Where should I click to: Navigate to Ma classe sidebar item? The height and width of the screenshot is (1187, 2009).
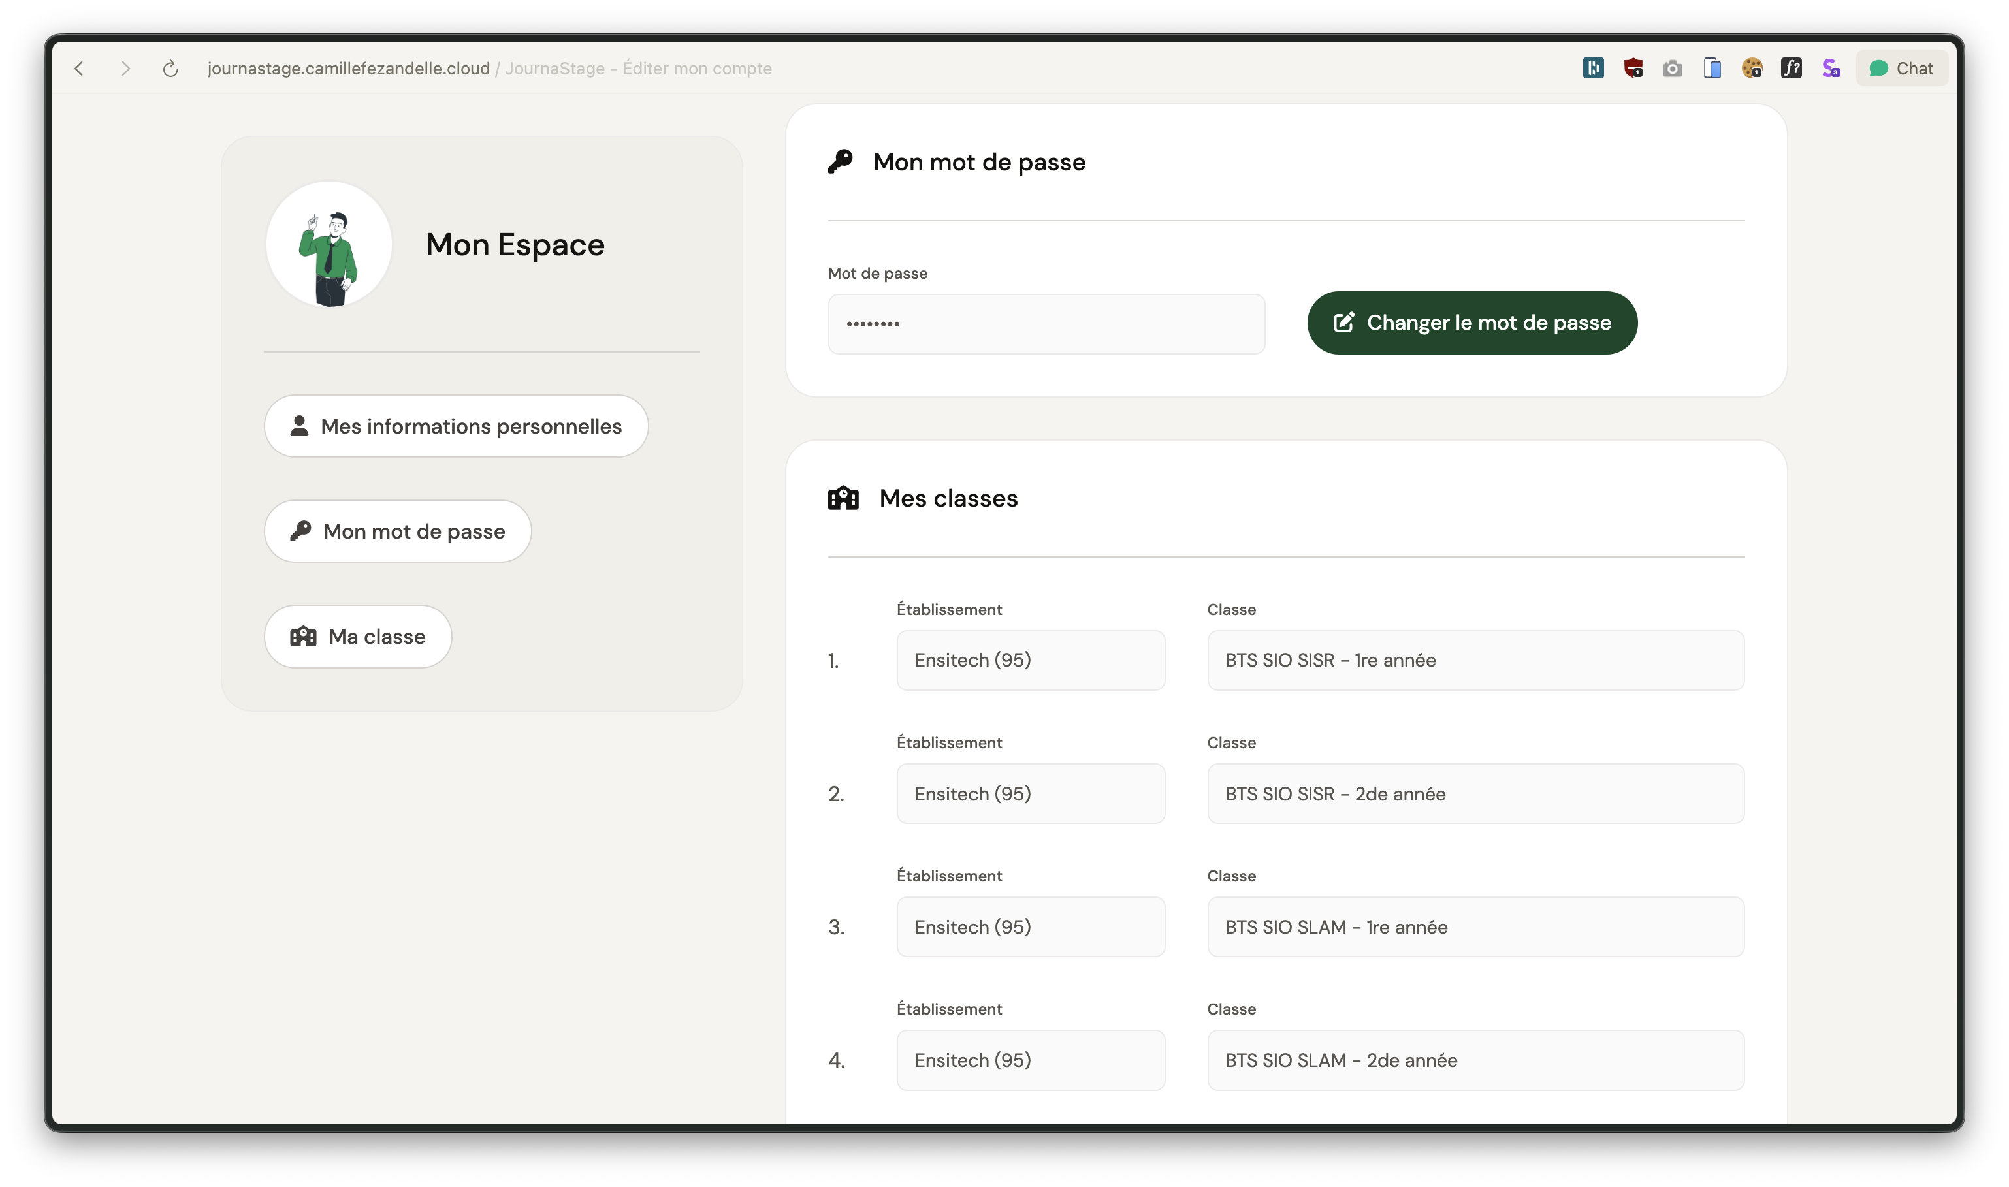click(358, 637)
